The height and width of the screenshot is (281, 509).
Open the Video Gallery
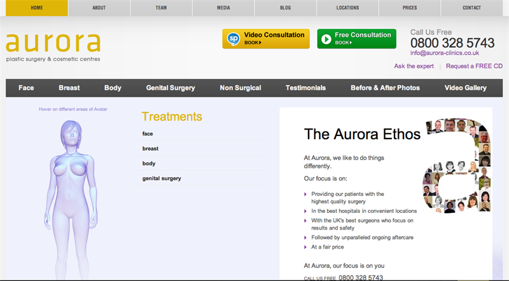pyautogui.click(x=466, y=88)
